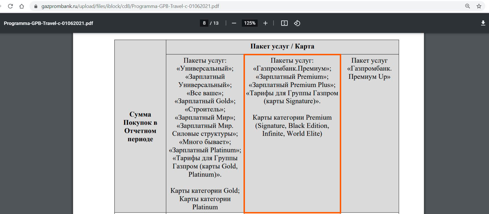Edit current page number field showing 8
Image resolution: width=489 pixels, height=214 pixels.
[204, 23]
